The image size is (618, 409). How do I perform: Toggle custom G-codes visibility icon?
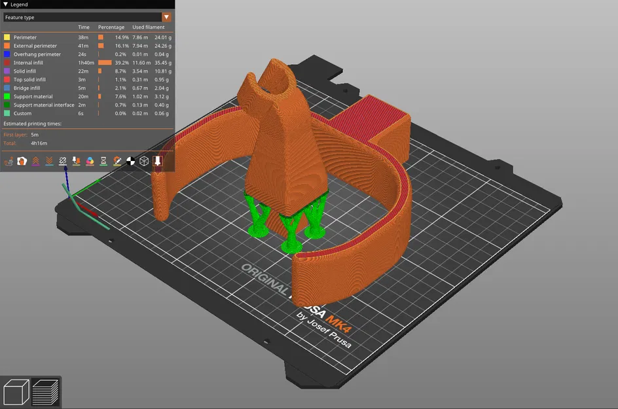point(117,161)
